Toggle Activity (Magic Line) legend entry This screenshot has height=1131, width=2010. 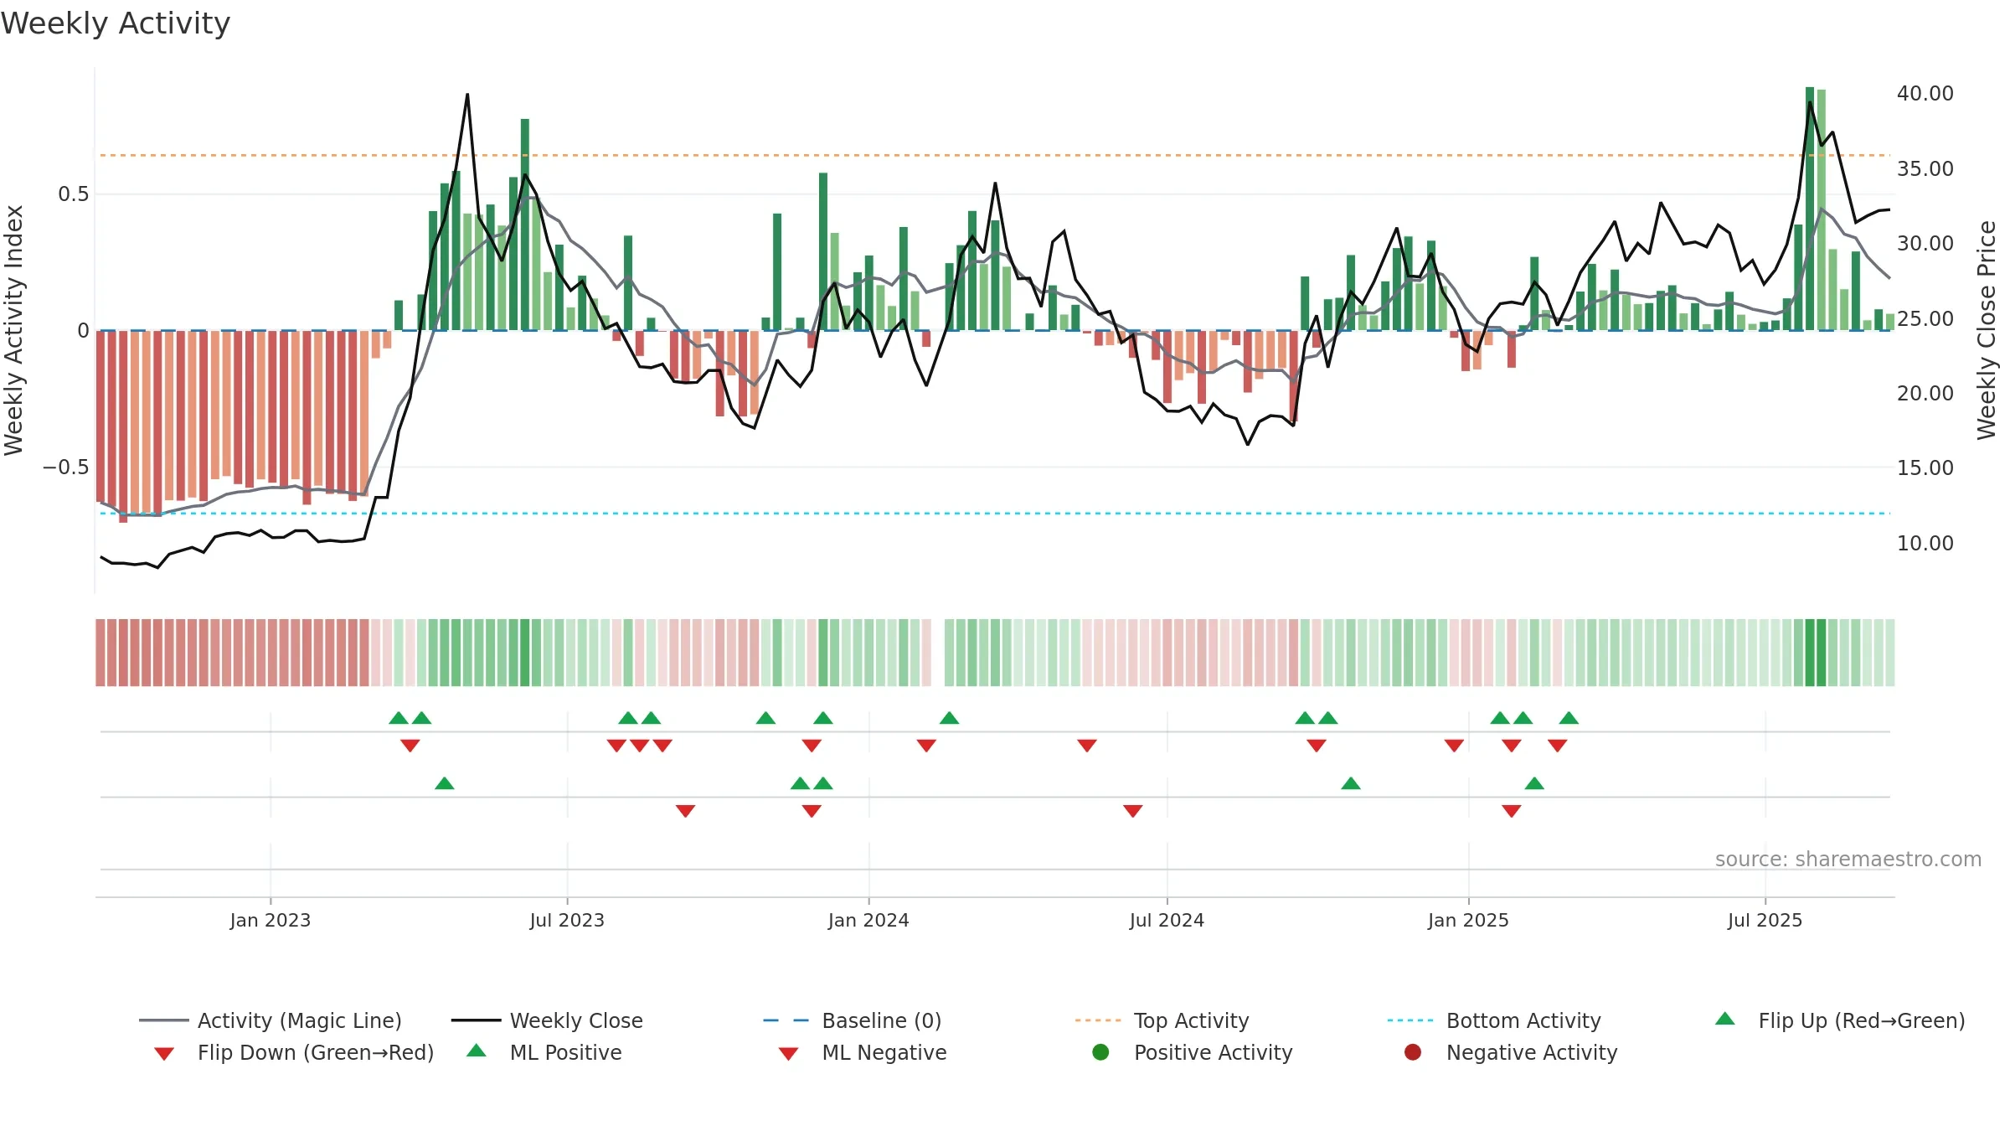click(x=271, y=1020)
